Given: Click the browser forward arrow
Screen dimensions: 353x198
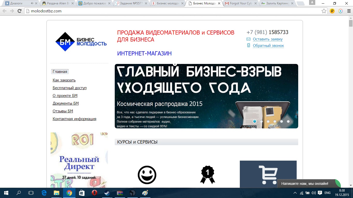Looking at the screenshot, I should 12,11.
